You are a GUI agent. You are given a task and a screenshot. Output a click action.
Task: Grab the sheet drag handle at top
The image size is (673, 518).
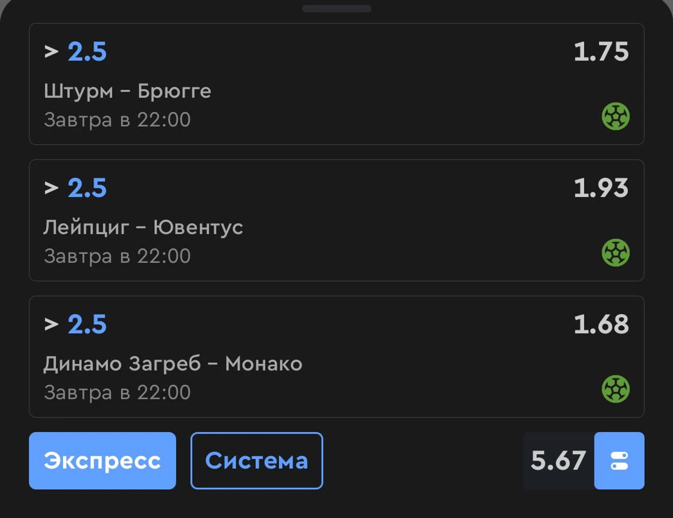(x=336, y=8)
